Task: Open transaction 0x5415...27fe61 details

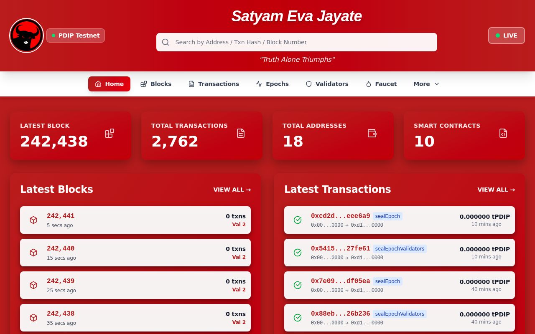Action: click(x=341, y=248)
